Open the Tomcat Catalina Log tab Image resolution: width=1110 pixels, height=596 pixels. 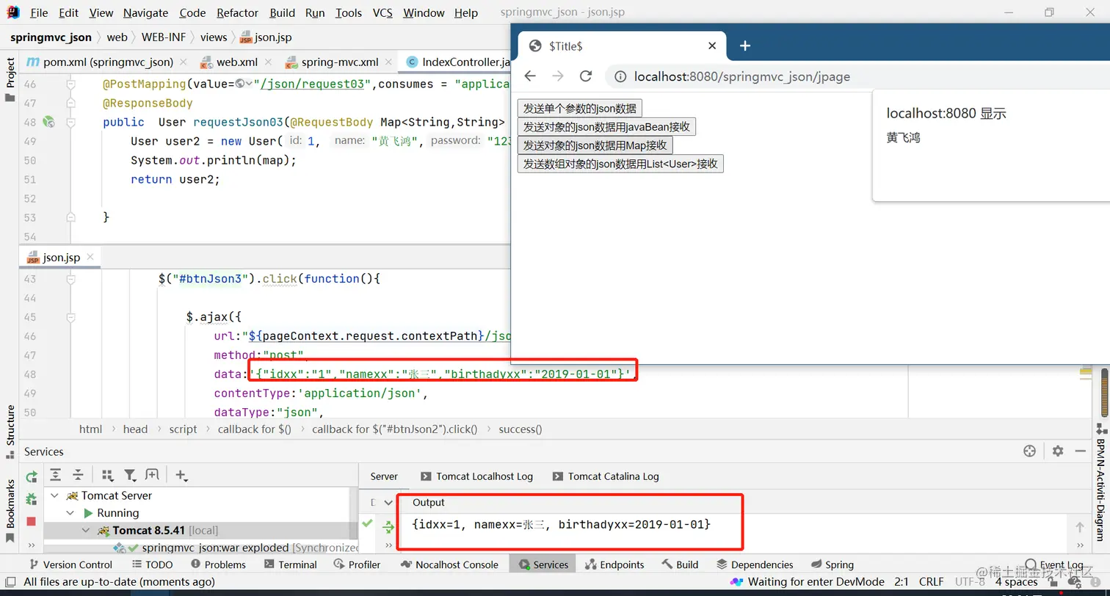pyautogui.click(x=606, y=476)
